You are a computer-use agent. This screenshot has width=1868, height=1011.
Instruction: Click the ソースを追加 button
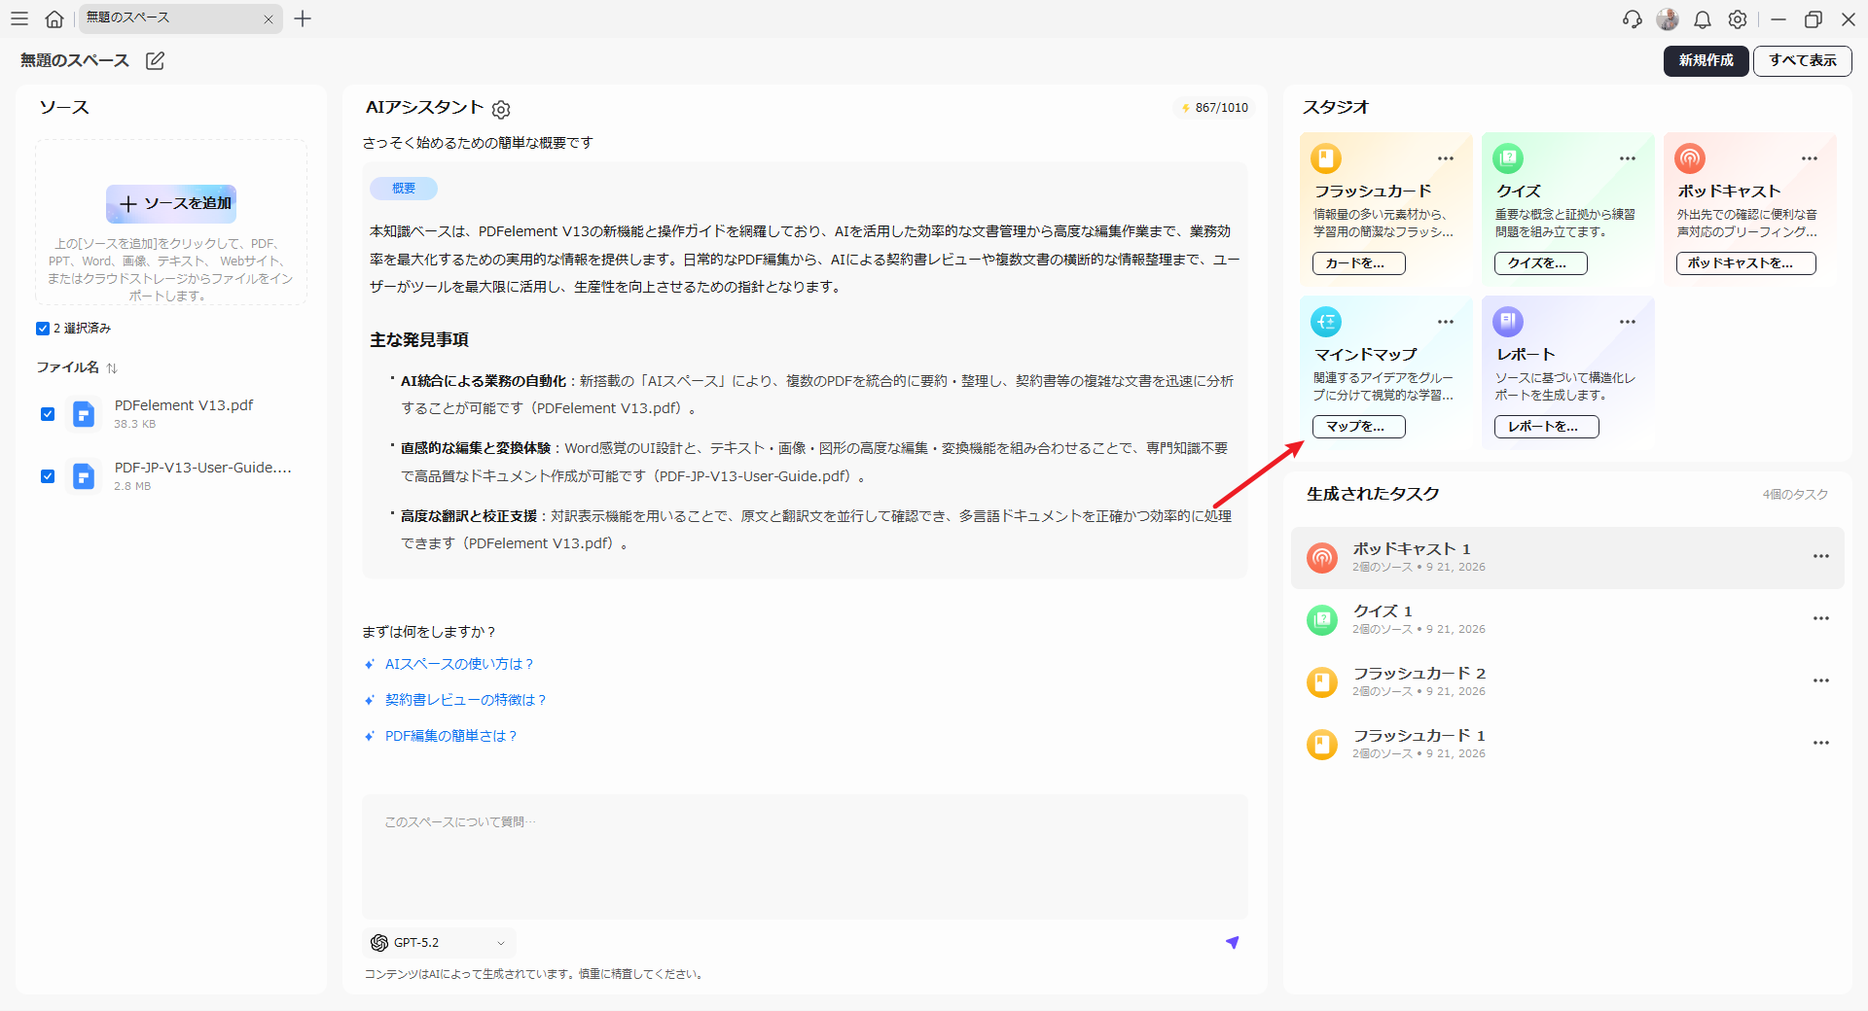tap(171, 204)
